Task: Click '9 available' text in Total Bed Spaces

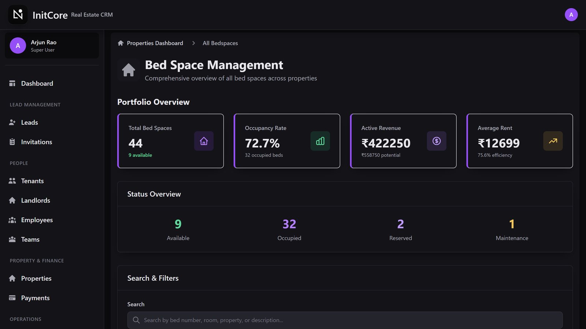Action: [x=140, y=155]
